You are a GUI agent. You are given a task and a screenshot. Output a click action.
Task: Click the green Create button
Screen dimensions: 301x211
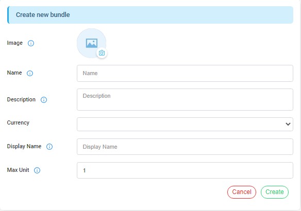coord(275,192)
